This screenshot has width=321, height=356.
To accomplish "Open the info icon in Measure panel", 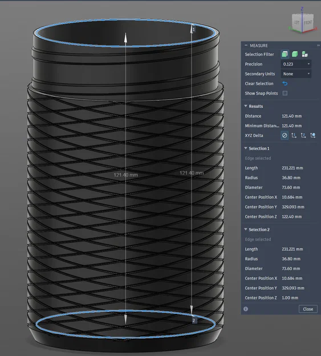I will 246,309.
